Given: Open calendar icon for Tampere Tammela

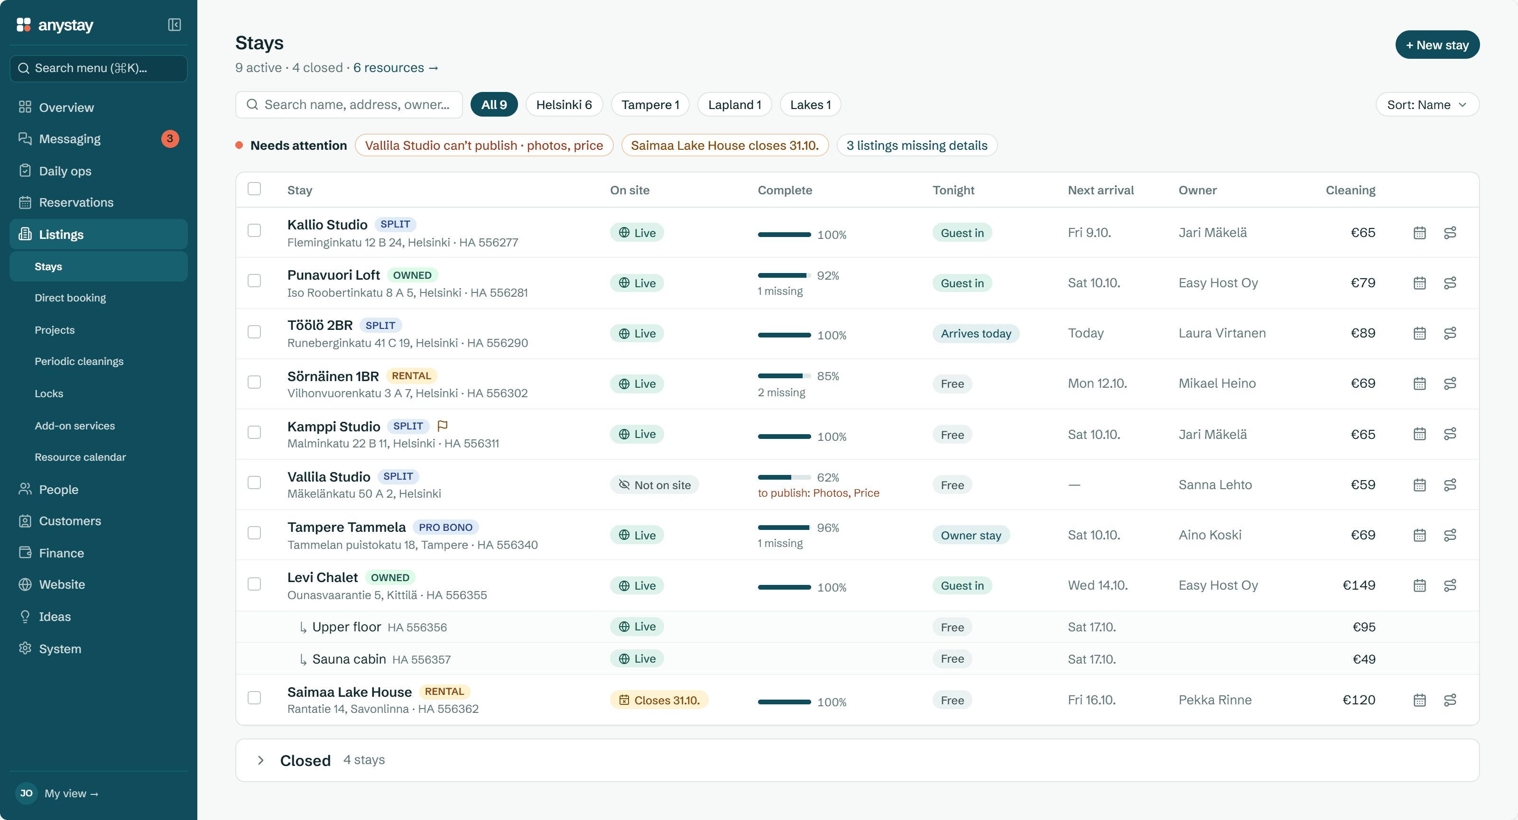Looking at the screenshot, I should (1420, 535).
